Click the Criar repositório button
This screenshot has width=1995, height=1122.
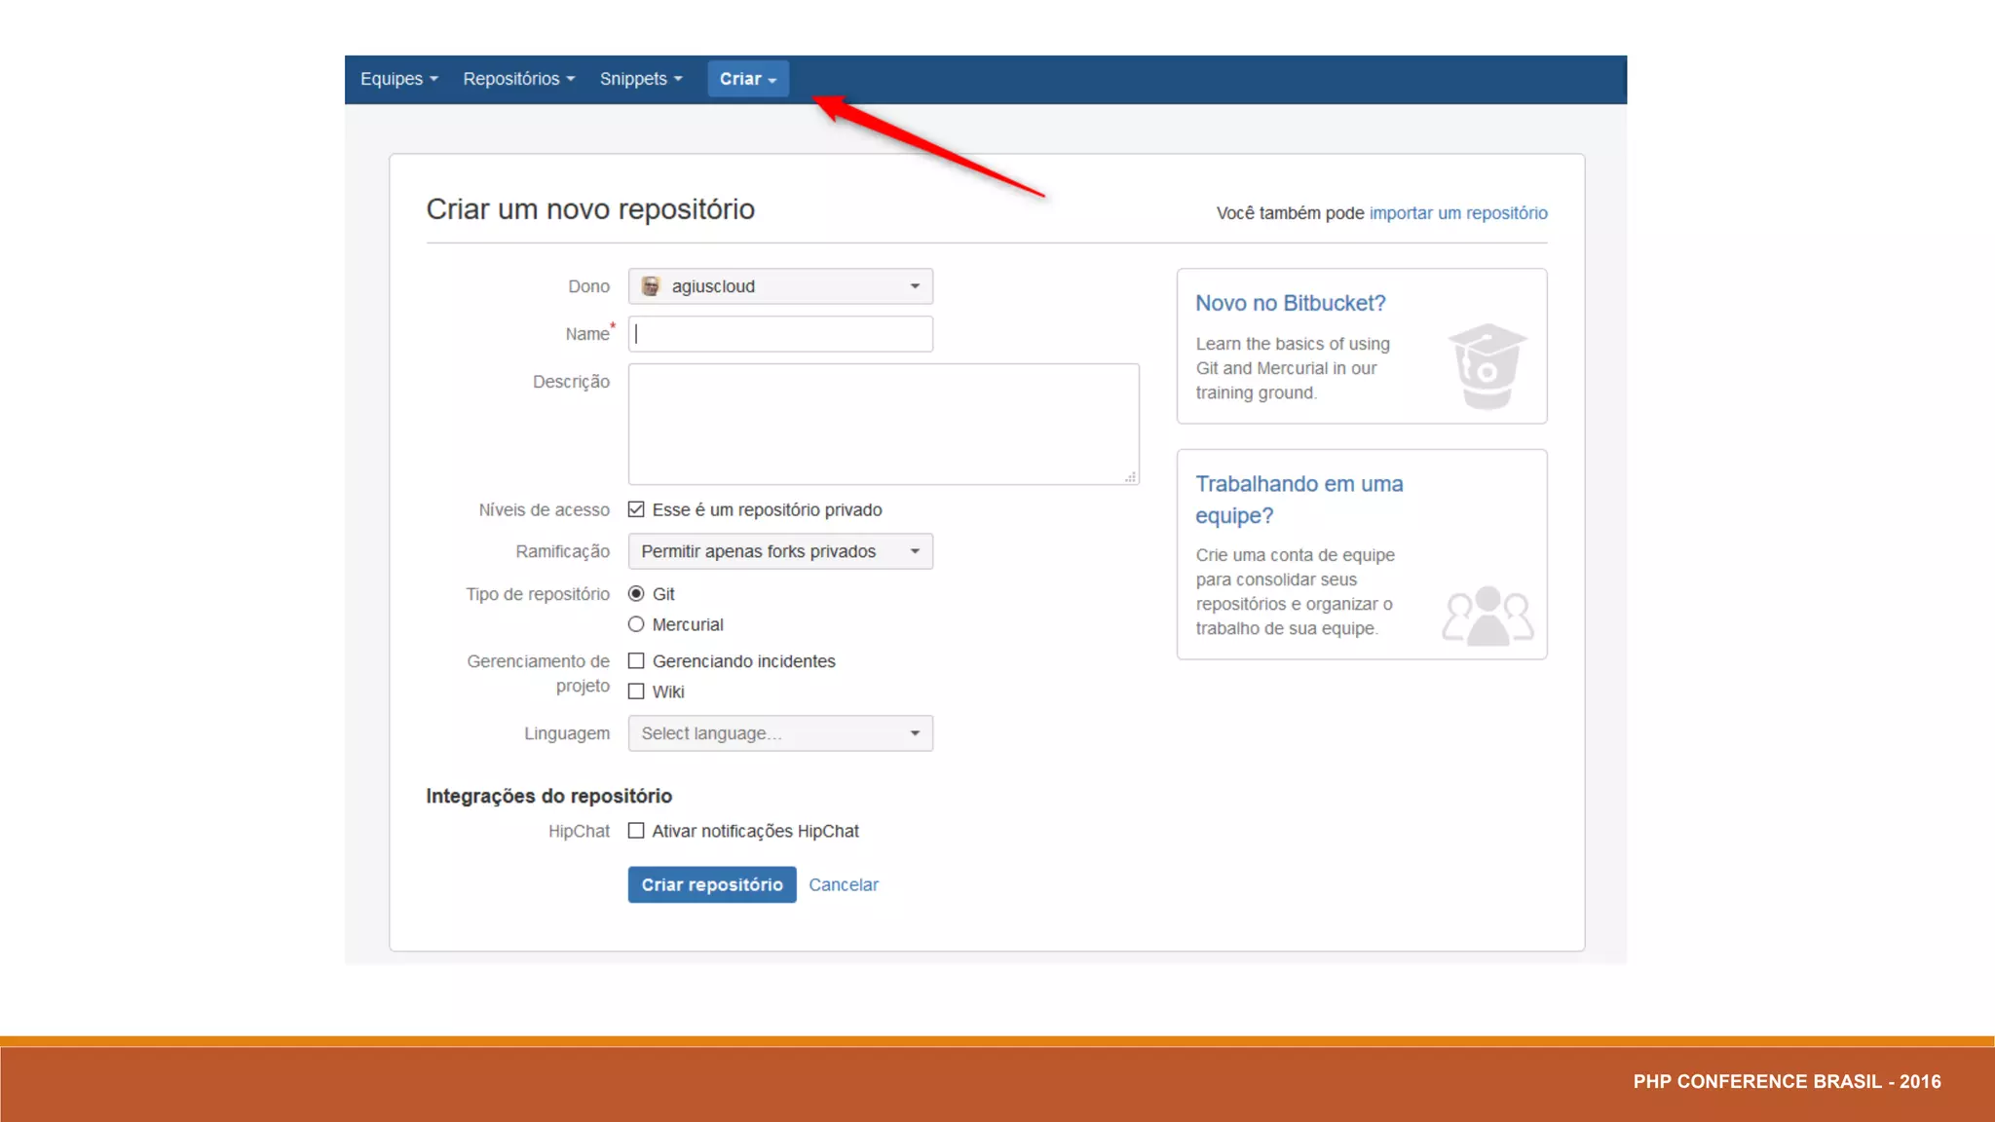(x=711, y=884)
